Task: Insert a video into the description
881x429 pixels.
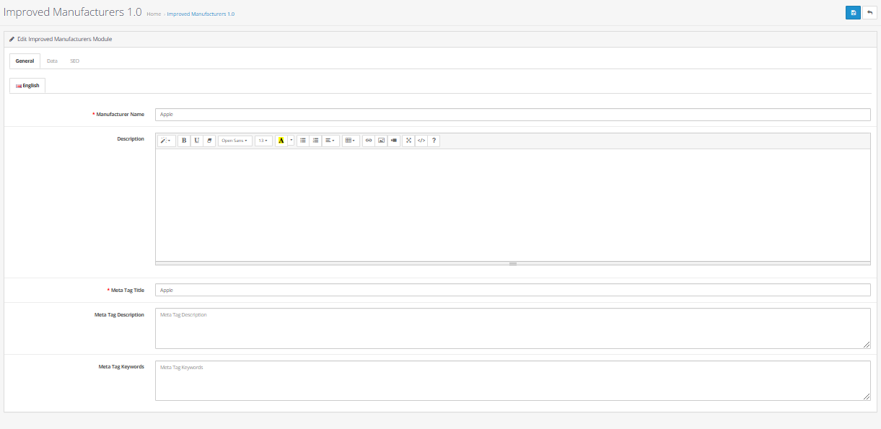Action: coord(394,141)
